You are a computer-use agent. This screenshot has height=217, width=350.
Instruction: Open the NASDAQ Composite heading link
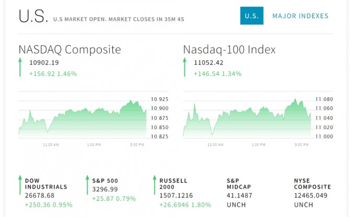(x=69, y=50)
